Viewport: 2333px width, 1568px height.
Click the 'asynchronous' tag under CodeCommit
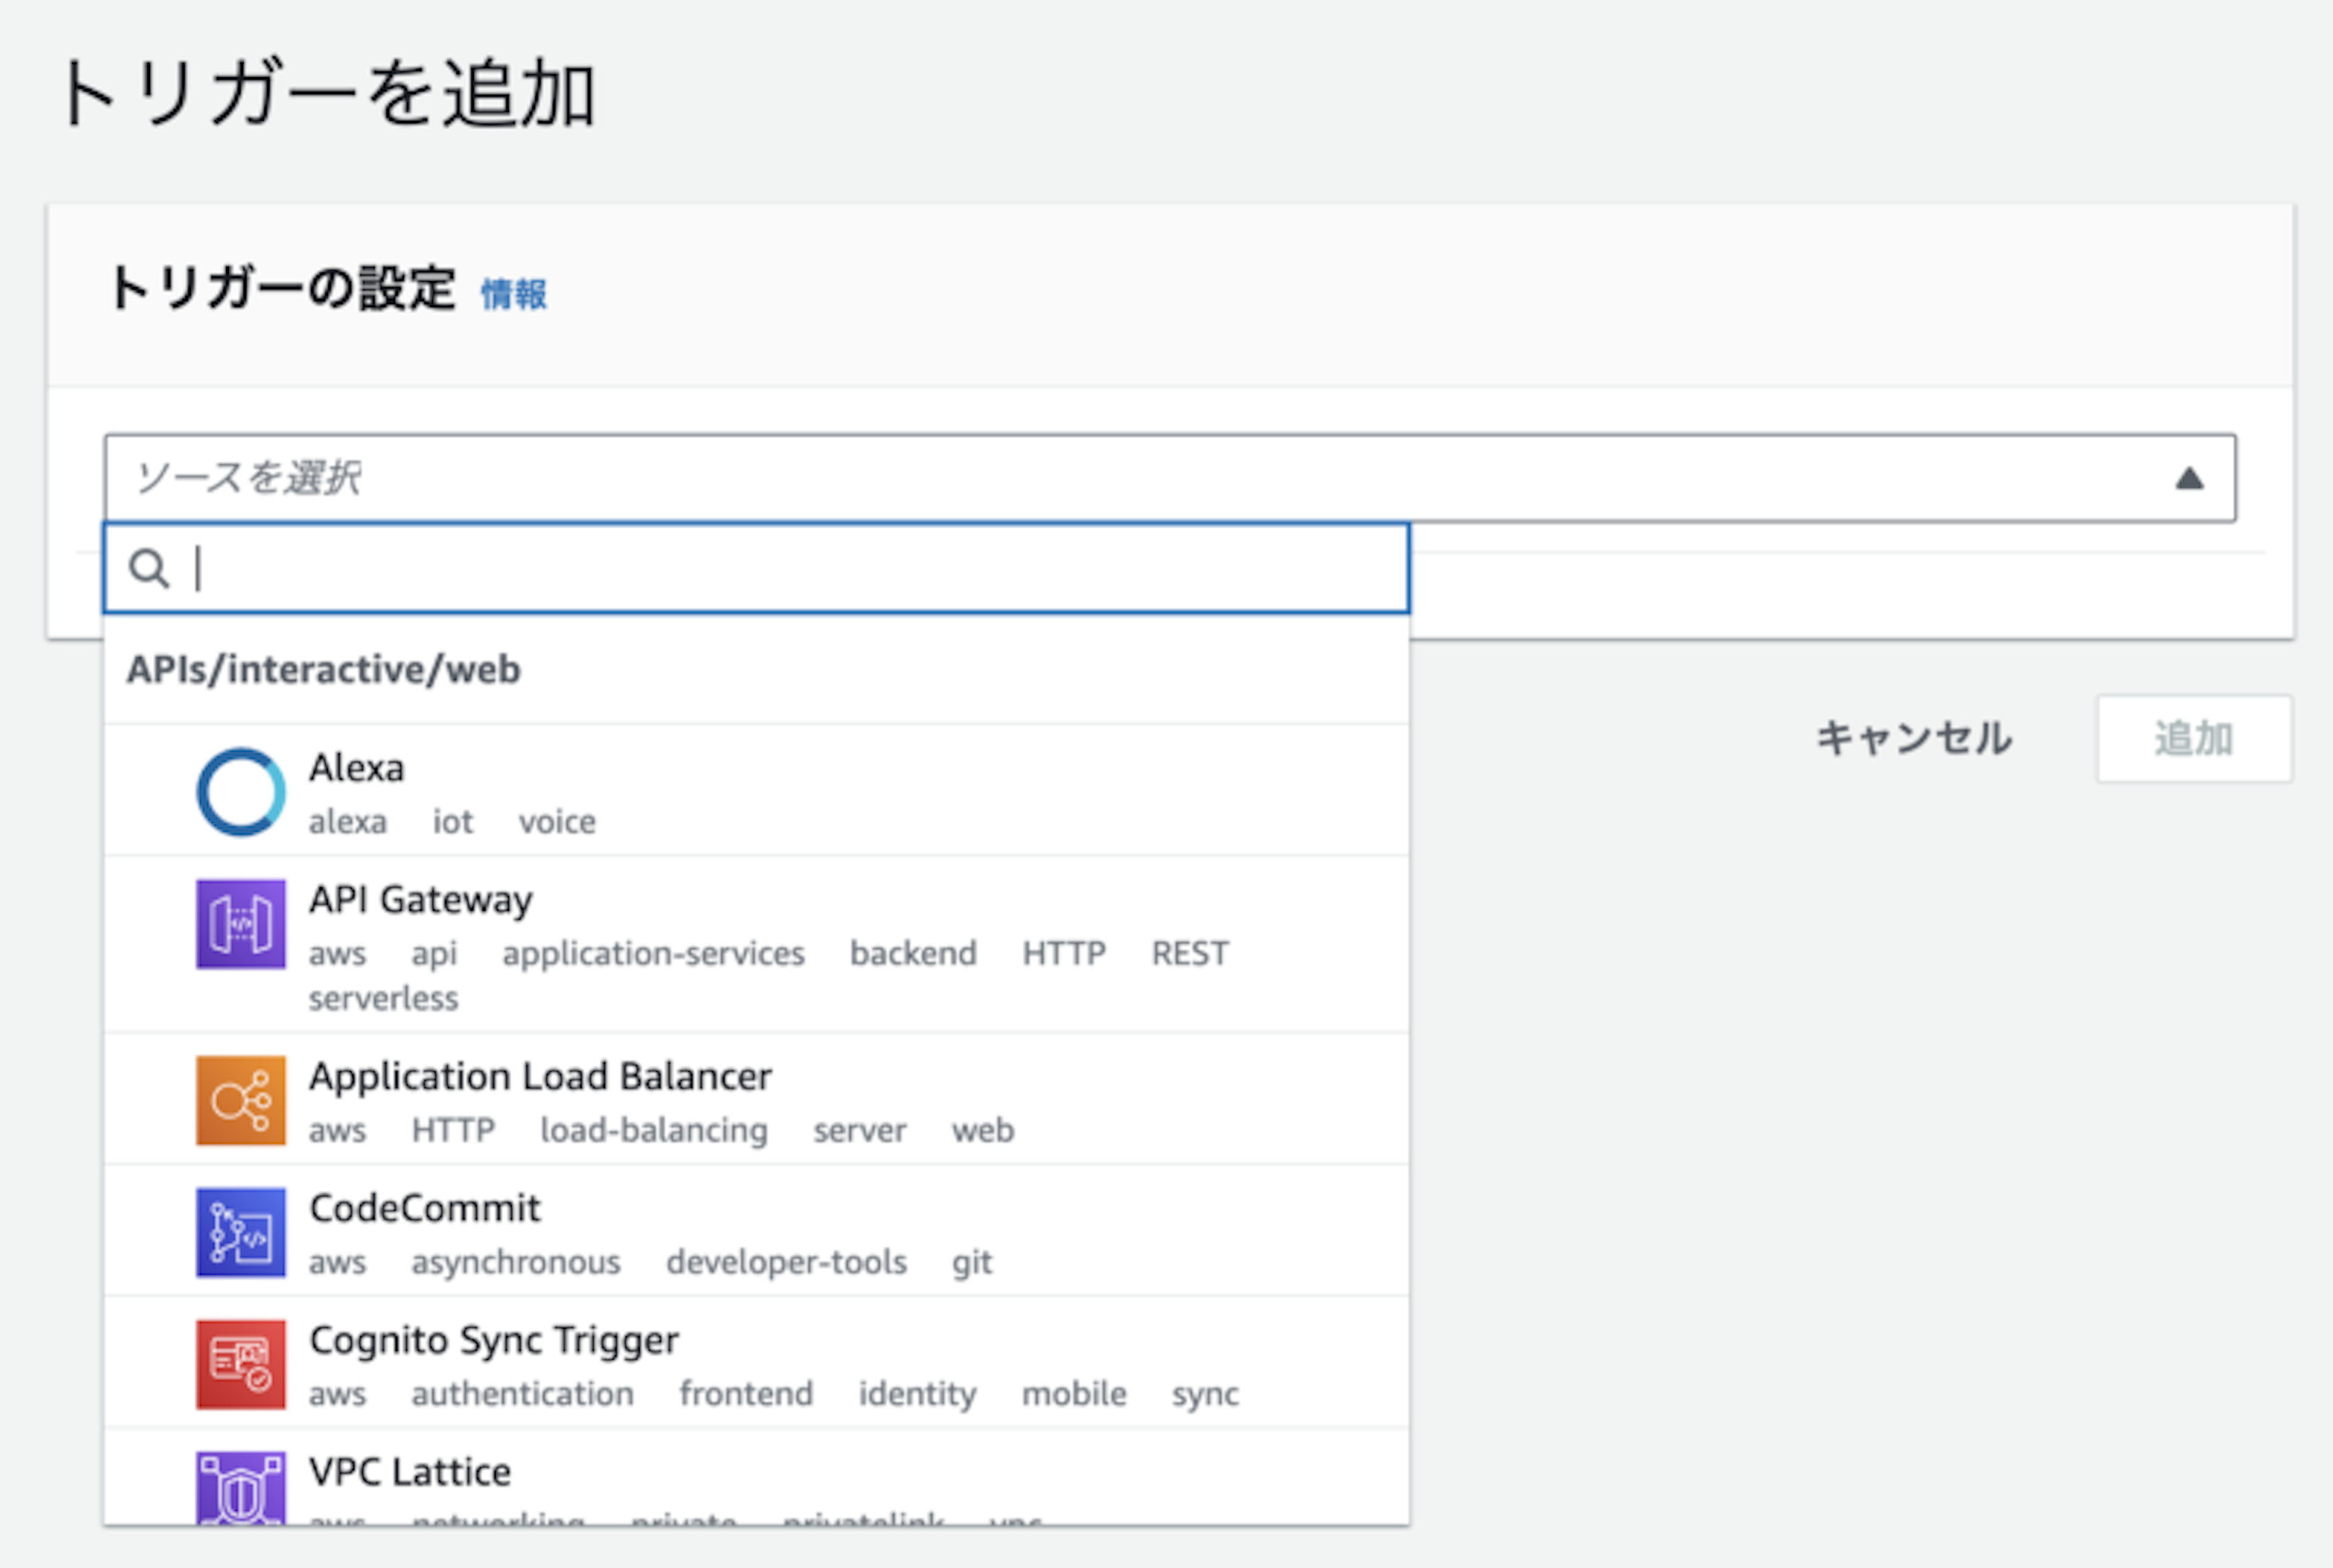pos(516,1262)
